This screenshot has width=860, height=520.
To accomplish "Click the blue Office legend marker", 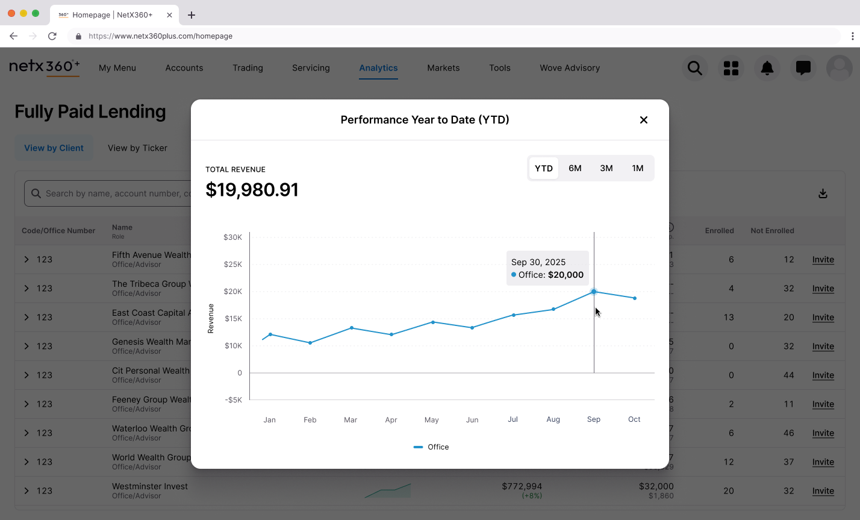I will (x=417, y=446).
